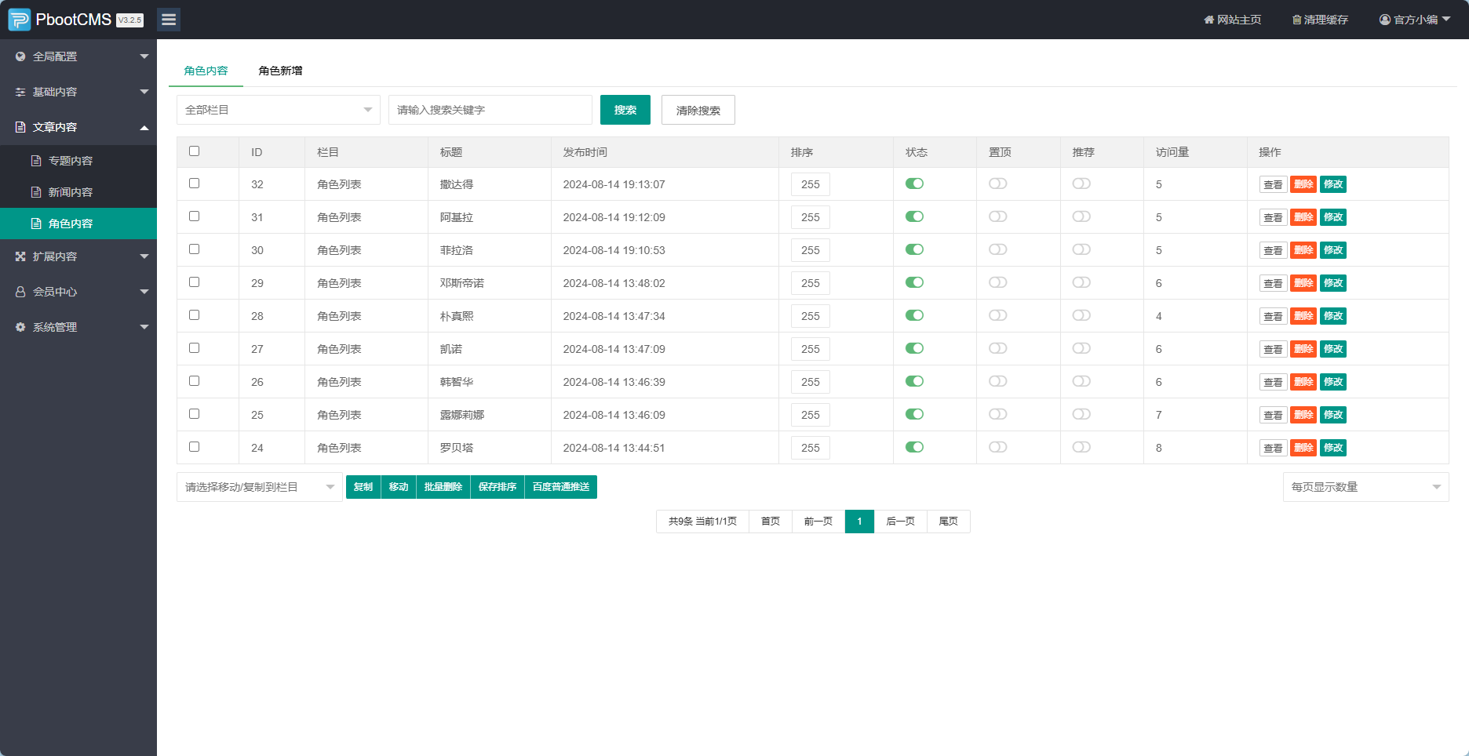Check the row checkbox for ID 24
The image size is (1469, 756).
pyautogui.click(x=195, y=447)
